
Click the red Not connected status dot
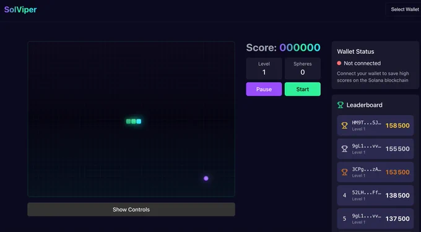(339, 63)
